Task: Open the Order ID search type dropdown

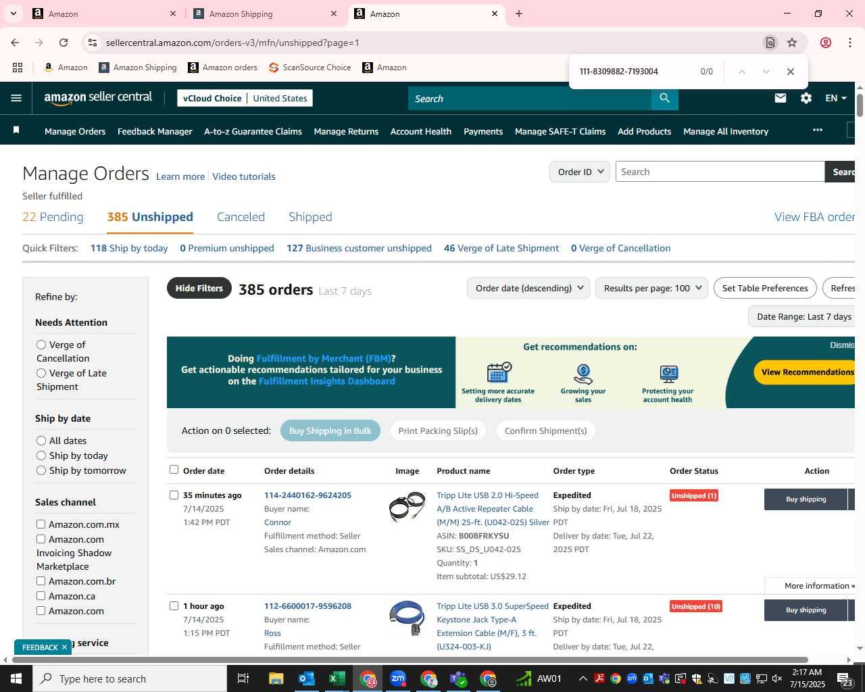Action: tap(580, 172)
